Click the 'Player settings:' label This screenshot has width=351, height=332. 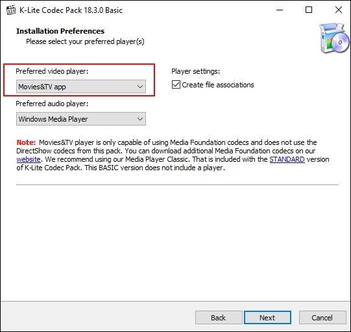pyautogui.click(x=196, y=71)
